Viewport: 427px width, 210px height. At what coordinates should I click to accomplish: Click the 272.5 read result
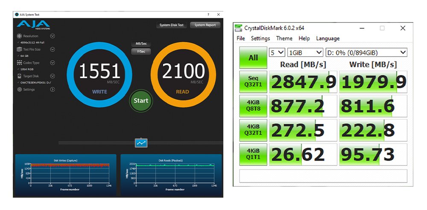pos(303,130)
